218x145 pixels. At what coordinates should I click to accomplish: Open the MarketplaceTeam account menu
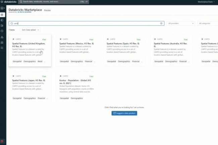(x=206, y=2)
